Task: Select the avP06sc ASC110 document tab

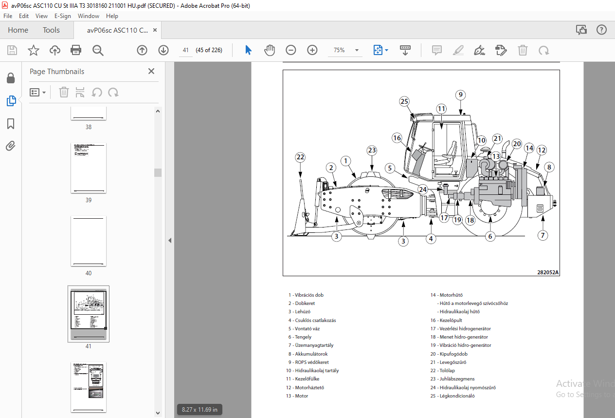Action: click(118, 30)
